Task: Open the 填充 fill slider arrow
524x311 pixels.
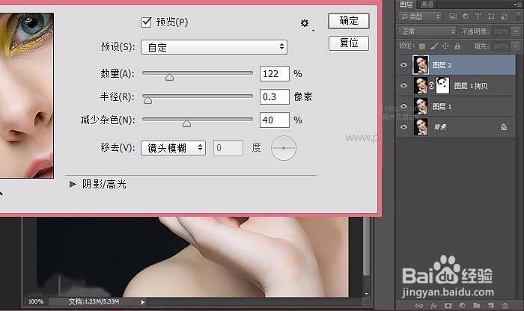Action: (x=516, y=46)
